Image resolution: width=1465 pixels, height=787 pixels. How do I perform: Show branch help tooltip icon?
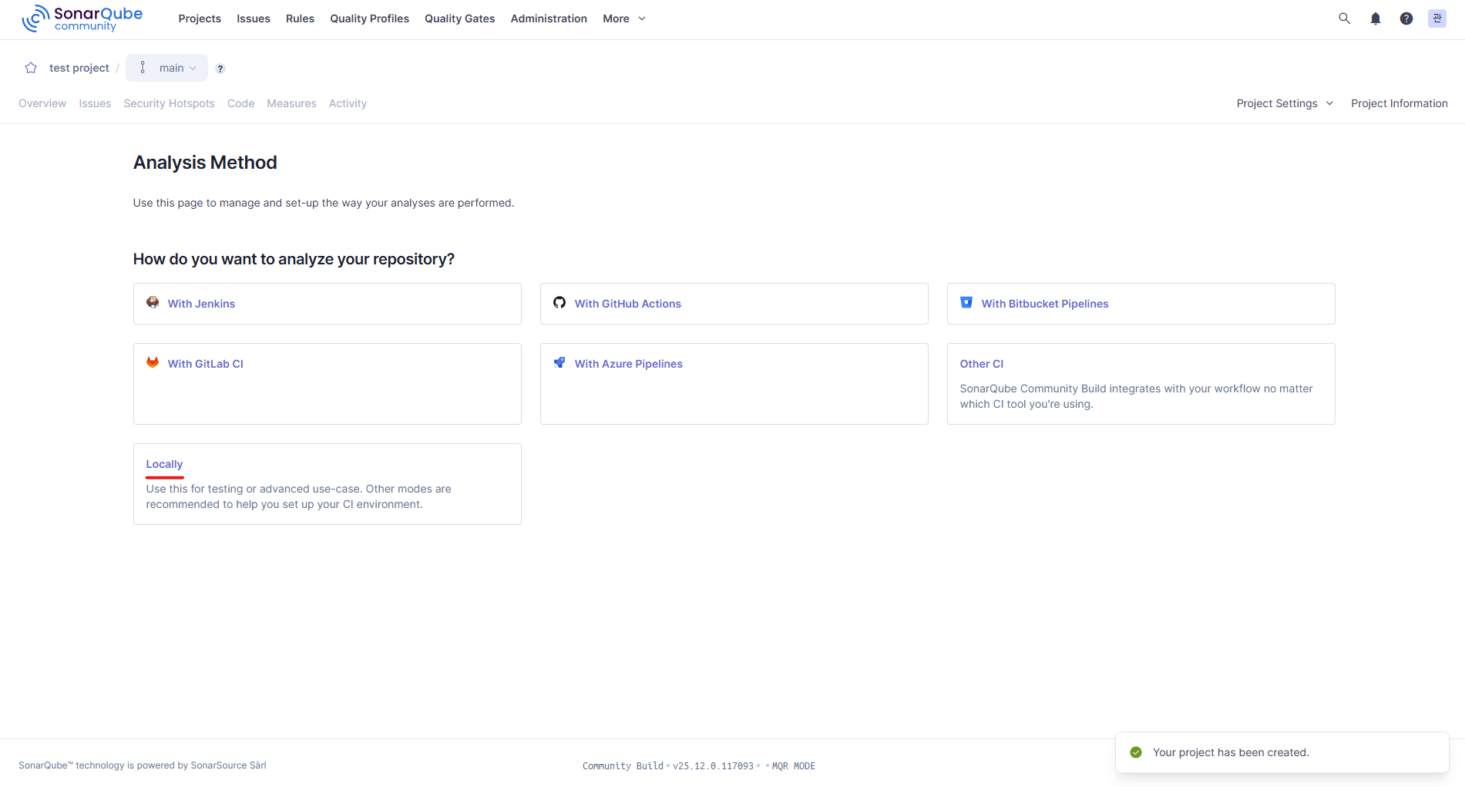[220, 69]
